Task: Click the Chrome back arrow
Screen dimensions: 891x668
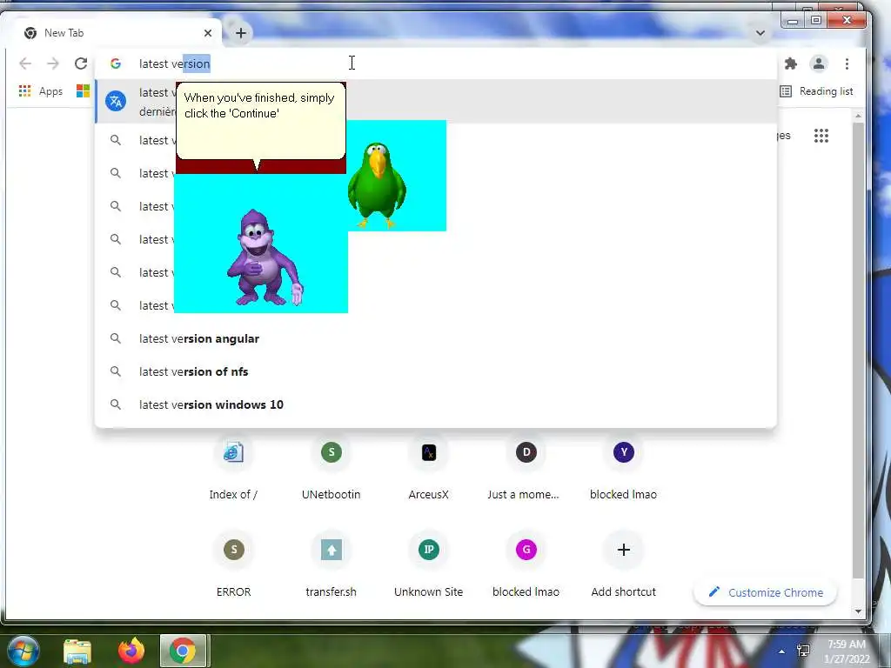Action: tap(25, 63)
